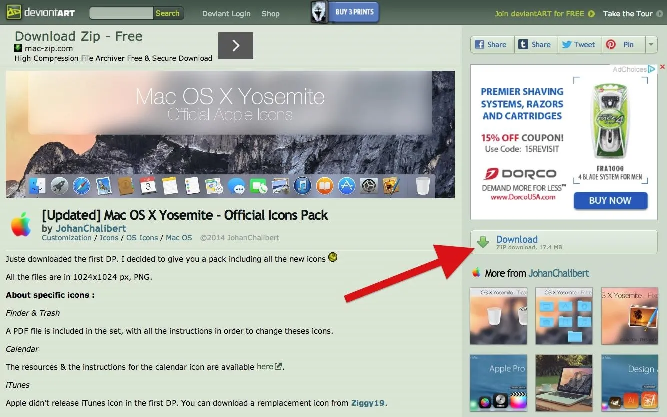
Task: Open the Yosemite Trash icons thumbnail
Action: point(498,316)
